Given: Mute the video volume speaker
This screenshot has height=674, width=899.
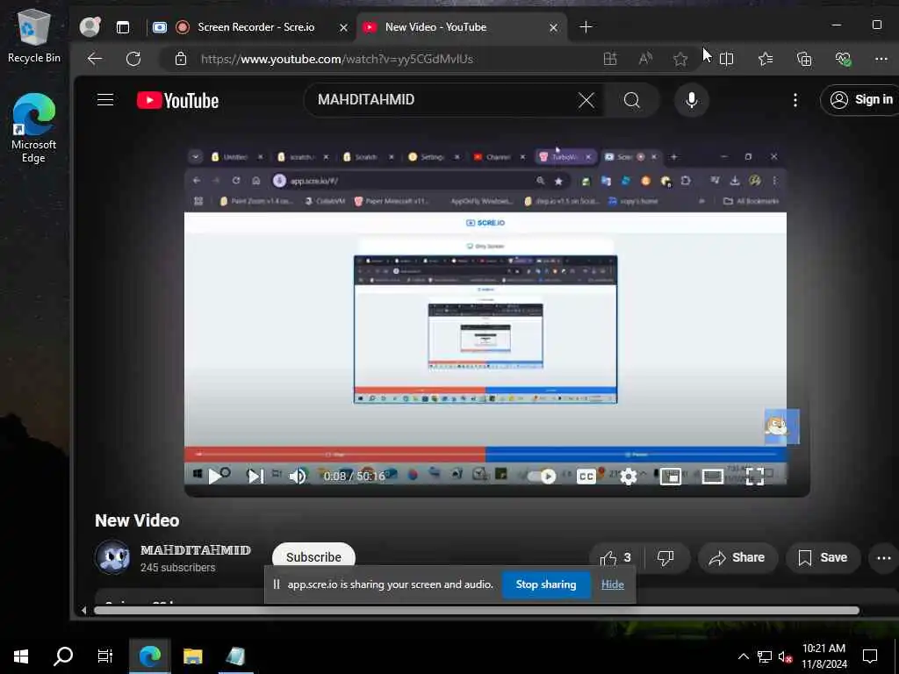Looking at the screenshot, I should tap(297, 476).
